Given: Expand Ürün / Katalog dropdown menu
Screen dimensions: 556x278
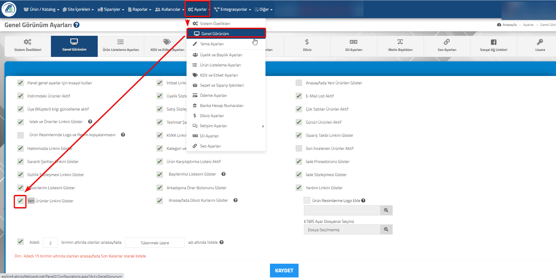Looking at the screenshot, I should click(x=41, y=9).
